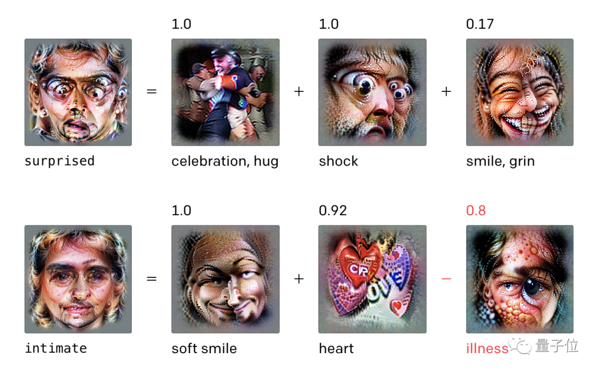Click the red illness label

click(487, 348)
